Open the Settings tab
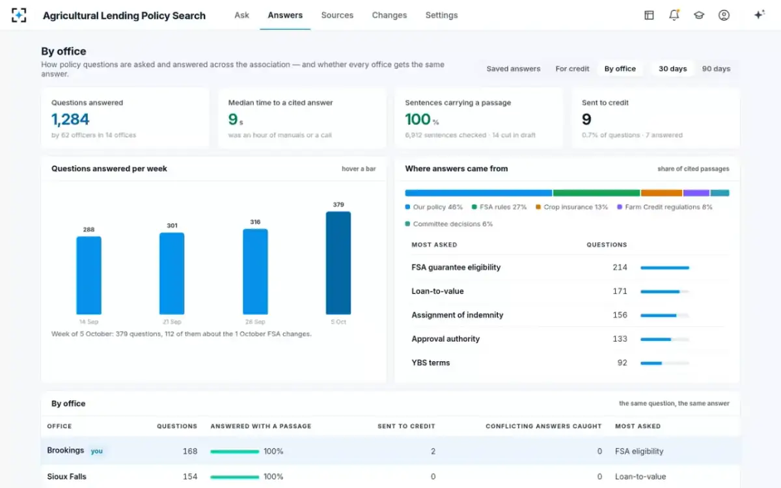The height and width of the screenshot is (488, 781). 441,15
